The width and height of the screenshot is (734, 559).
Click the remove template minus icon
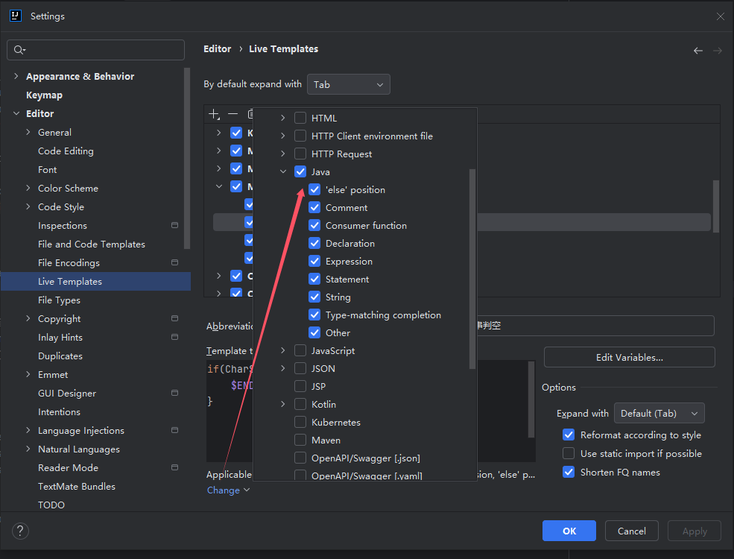coord(232,114)
